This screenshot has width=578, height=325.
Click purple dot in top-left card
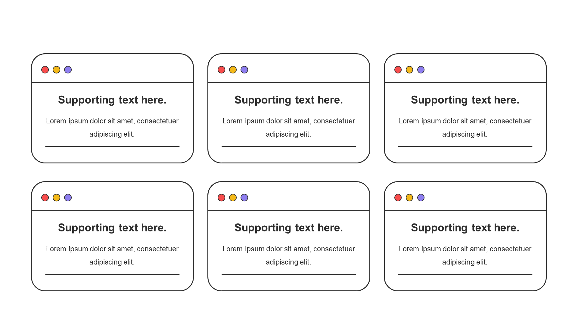68,70
